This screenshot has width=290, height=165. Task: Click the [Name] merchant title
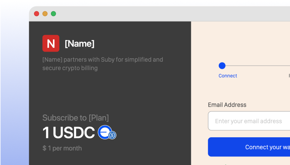click(80, 43)
